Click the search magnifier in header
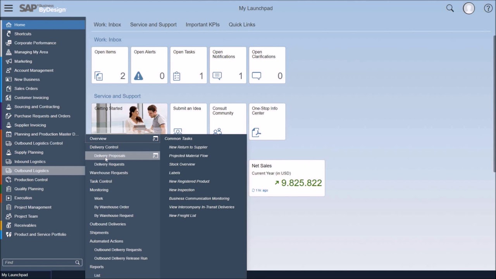The height and width of the screenshot is (279, 496). click(450, 8)
